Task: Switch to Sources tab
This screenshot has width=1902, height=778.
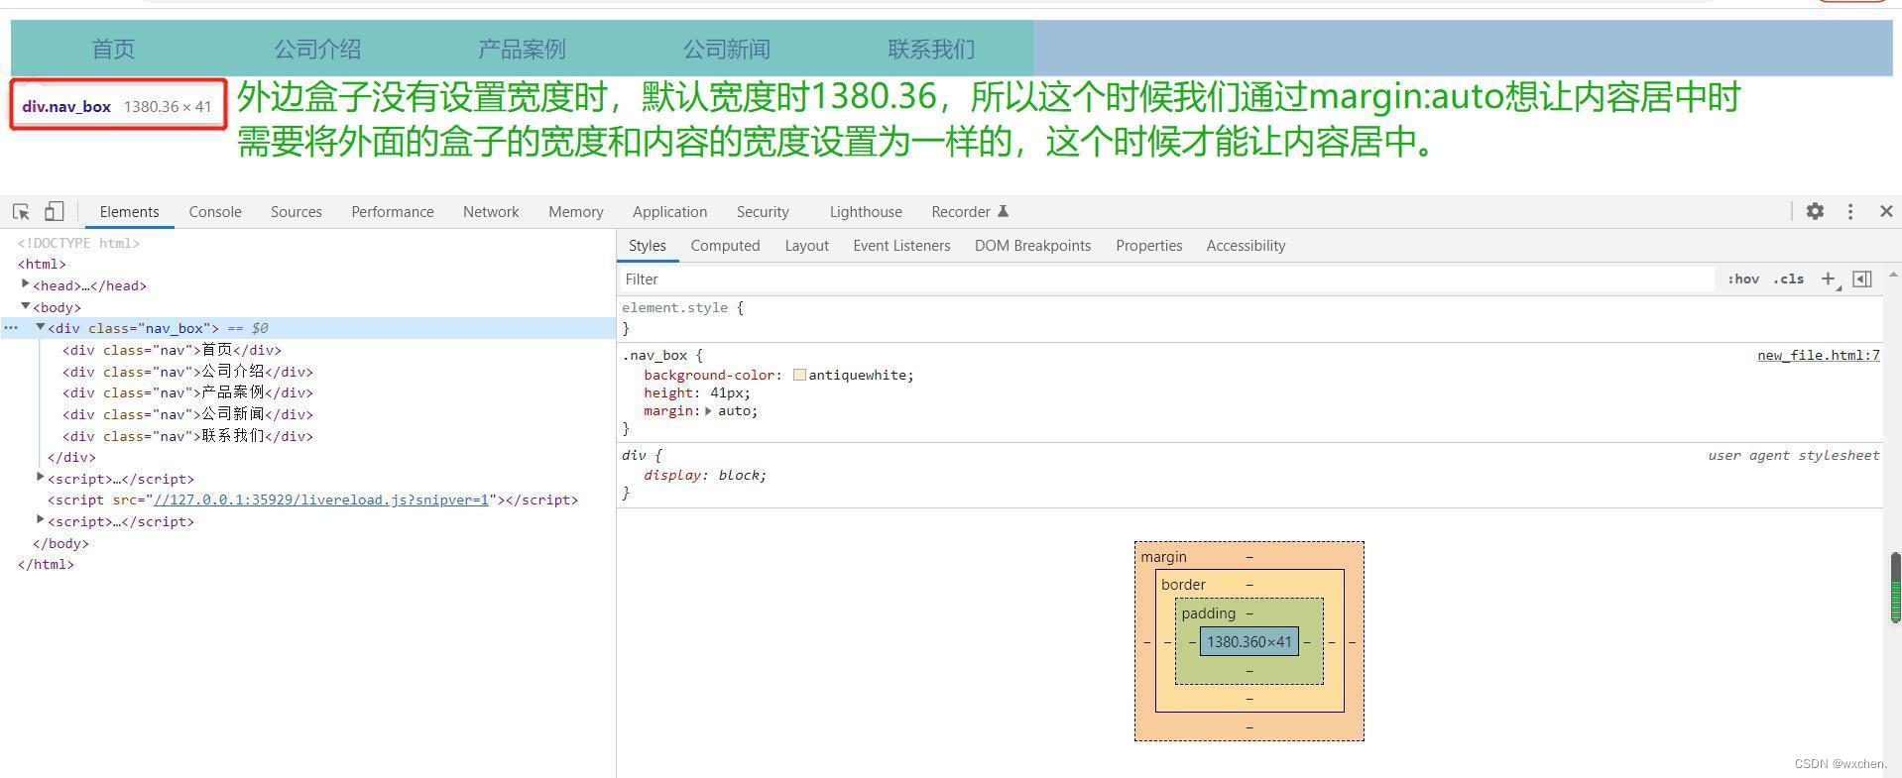Action: (296, 212)
